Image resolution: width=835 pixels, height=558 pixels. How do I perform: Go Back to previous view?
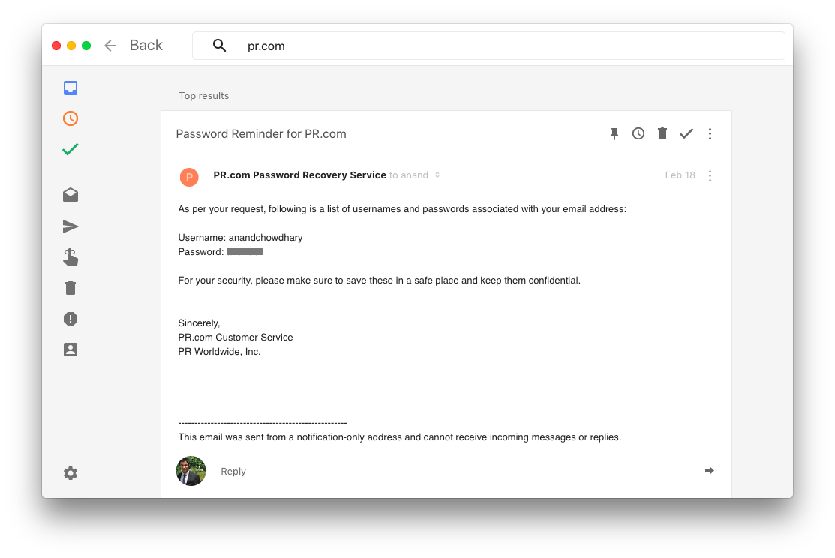[134, 46]
